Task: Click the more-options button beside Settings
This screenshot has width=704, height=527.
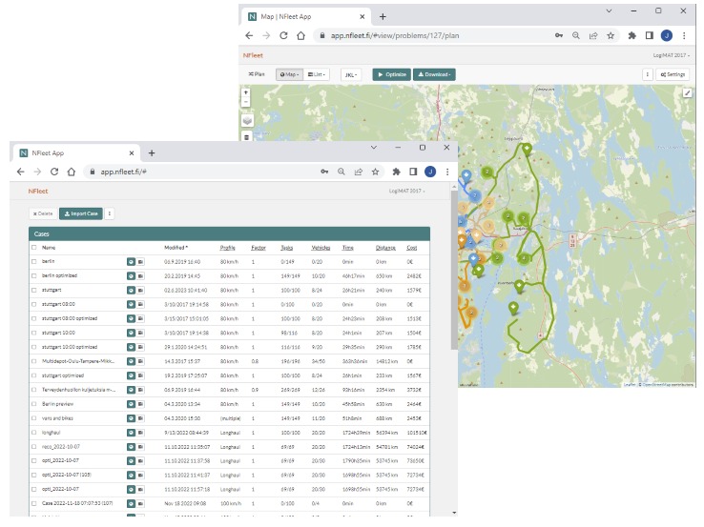Action: (648, 74)
